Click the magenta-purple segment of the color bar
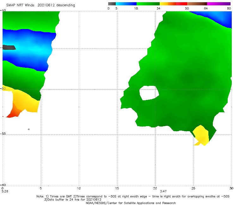Image resolution: width=234 pixels, height=205 pixels. [219, 4]
